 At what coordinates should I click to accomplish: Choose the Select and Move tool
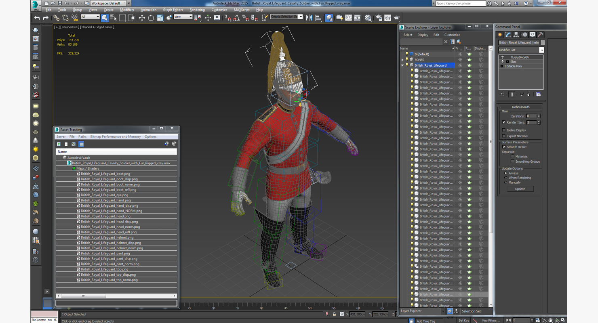point(142,18)
